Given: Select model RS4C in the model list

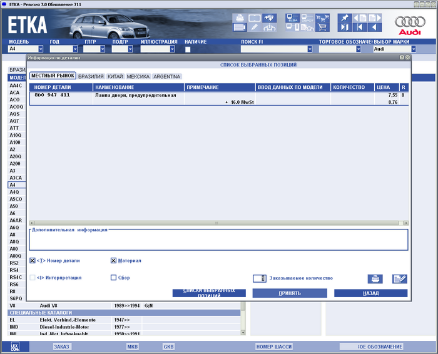Looking at the screenshot, I should coord(16,277).
